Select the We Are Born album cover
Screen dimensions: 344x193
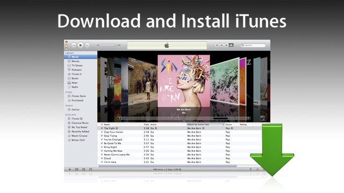(184, 81)
